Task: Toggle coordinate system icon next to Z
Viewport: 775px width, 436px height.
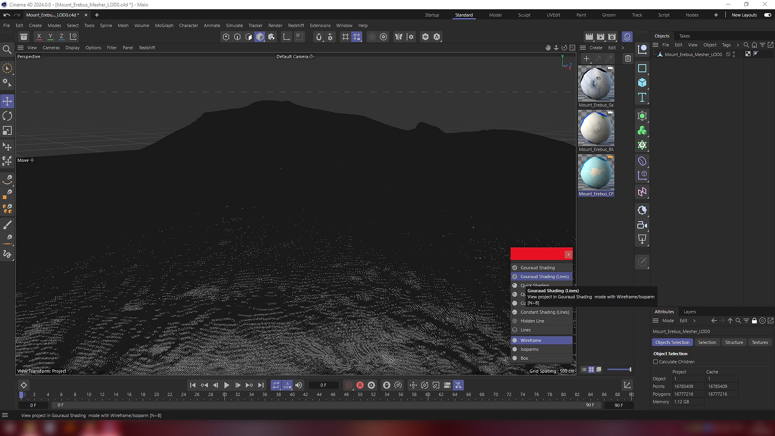Action: pos(73,37)
